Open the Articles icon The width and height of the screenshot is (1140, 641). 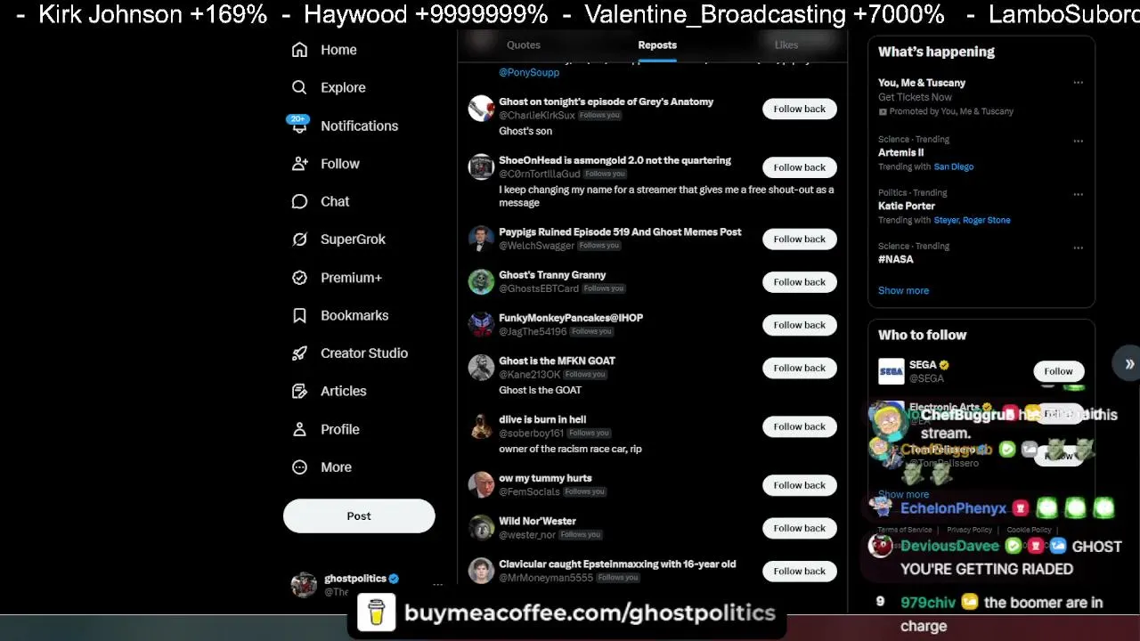[300, 391]
